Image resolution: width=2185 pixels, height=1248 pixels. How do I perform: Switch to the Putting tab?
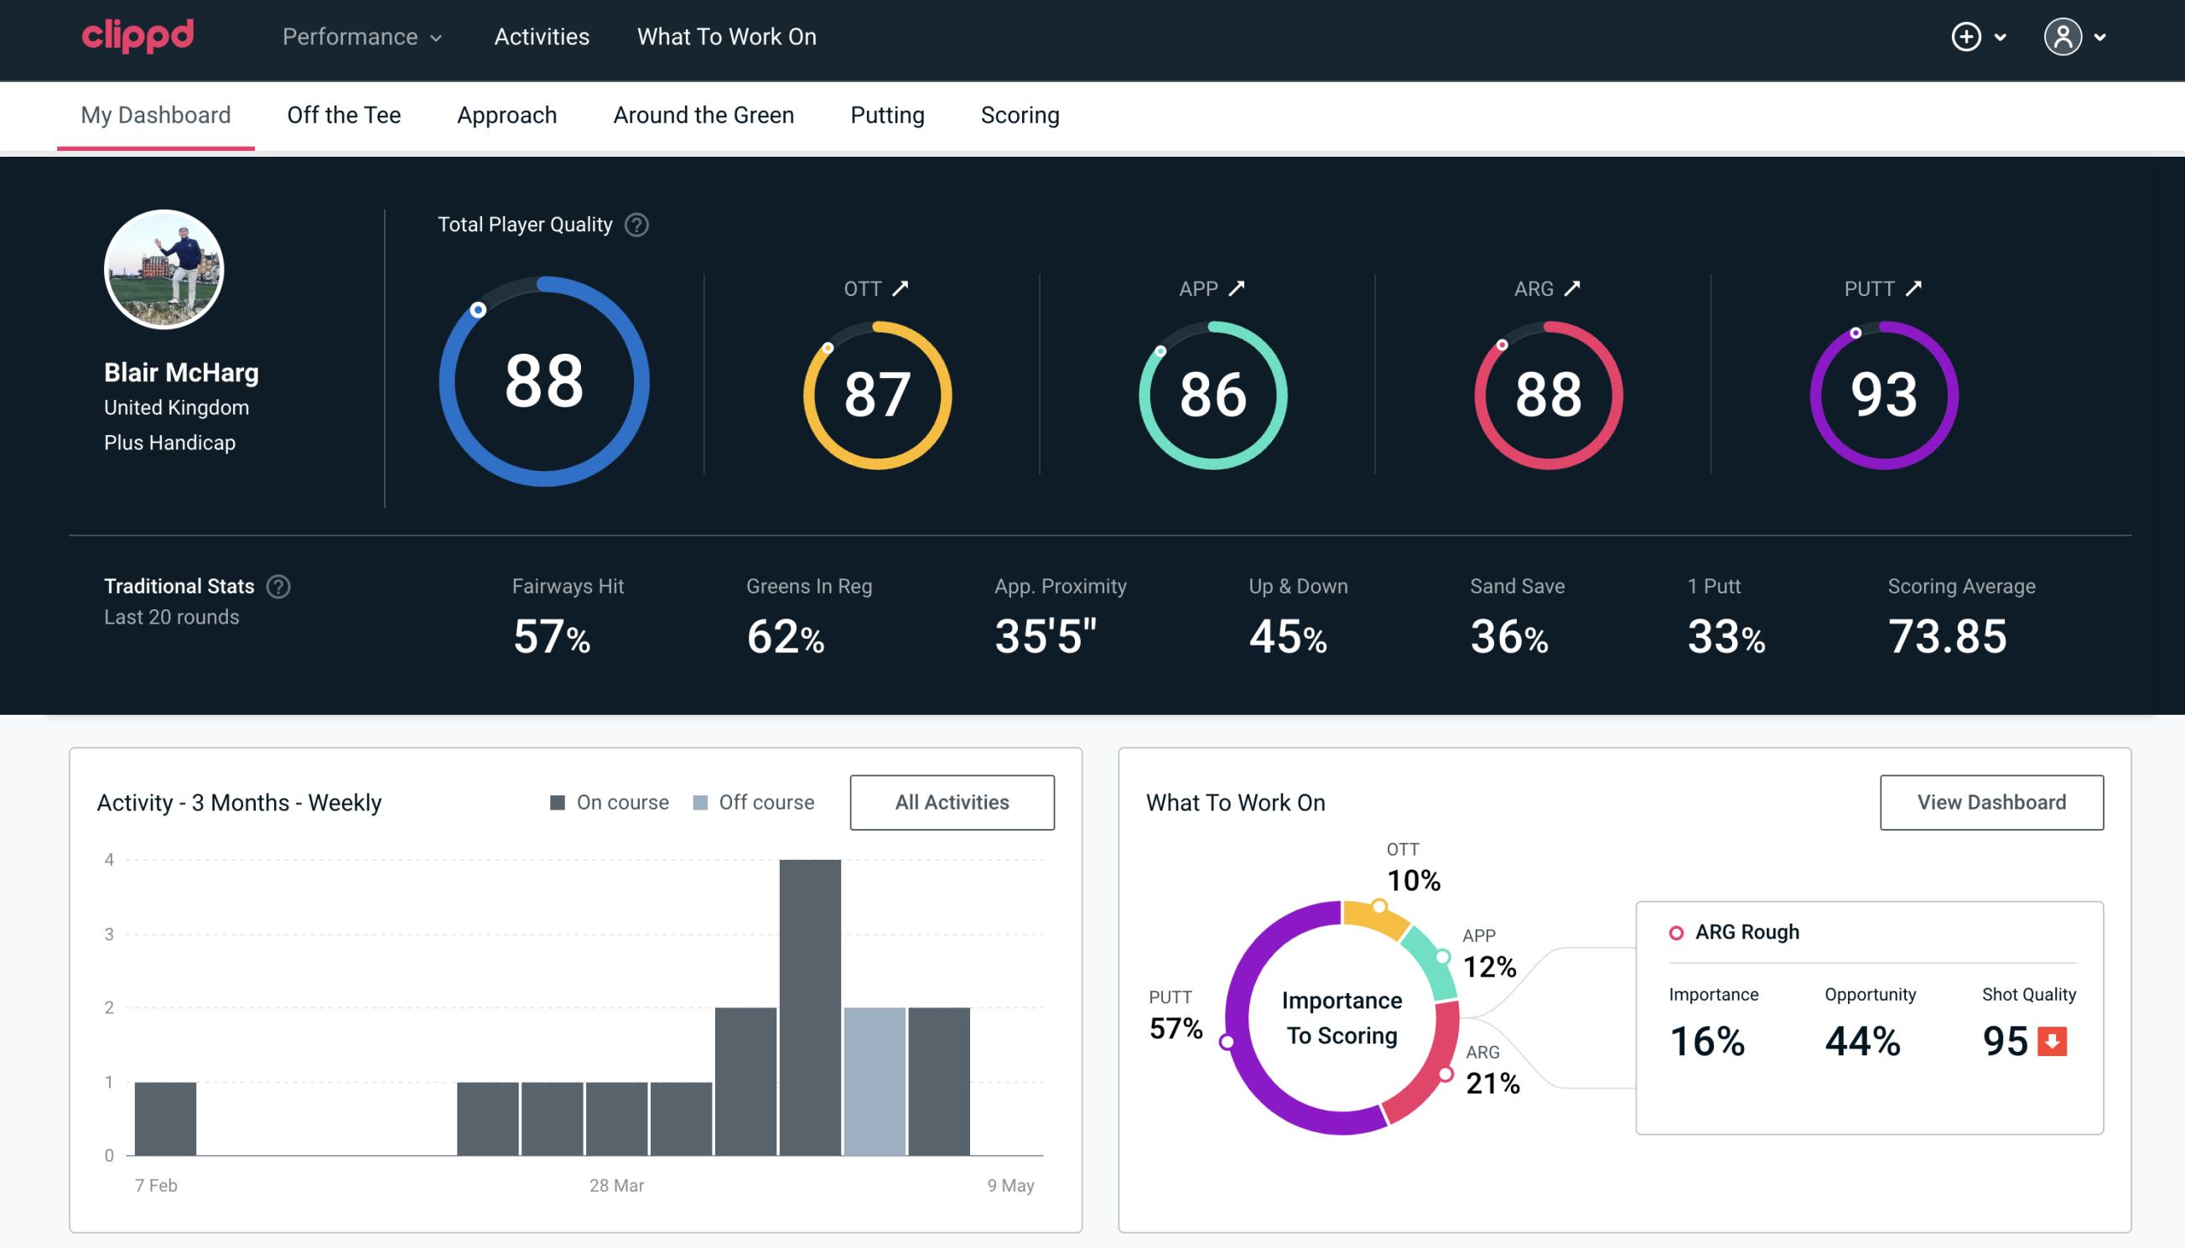tap(887, 112)
